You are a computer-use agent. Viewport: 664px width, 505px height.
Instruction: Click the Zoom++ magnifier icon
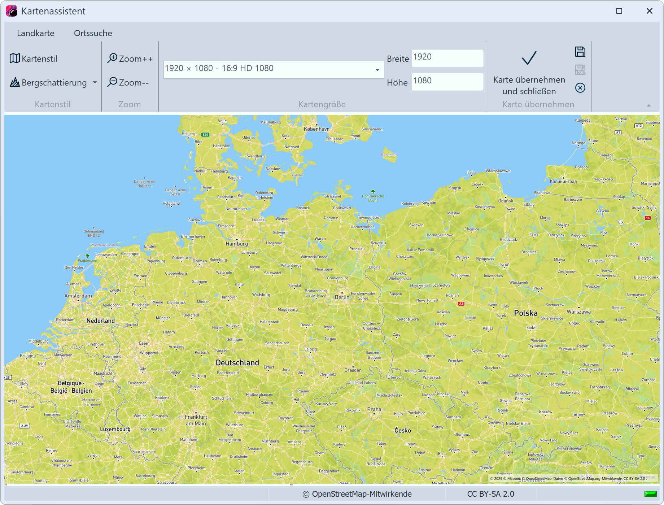tap(112, 58)
